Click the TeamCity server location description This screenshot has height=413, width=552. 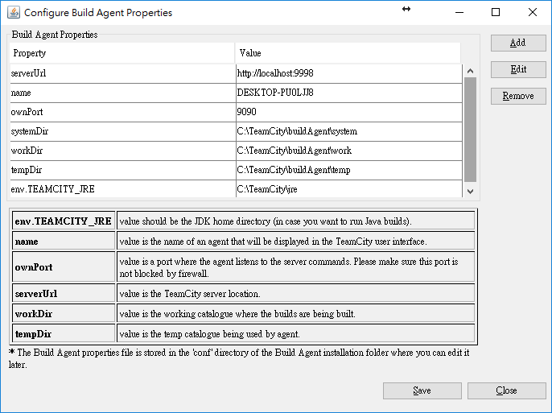click(190, 294)
